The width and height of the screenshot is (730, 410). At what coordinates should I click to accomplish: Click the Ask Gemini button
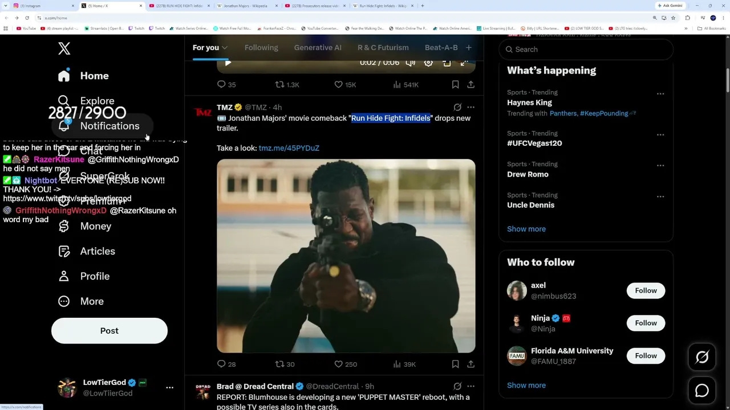[x=670, y=6]
